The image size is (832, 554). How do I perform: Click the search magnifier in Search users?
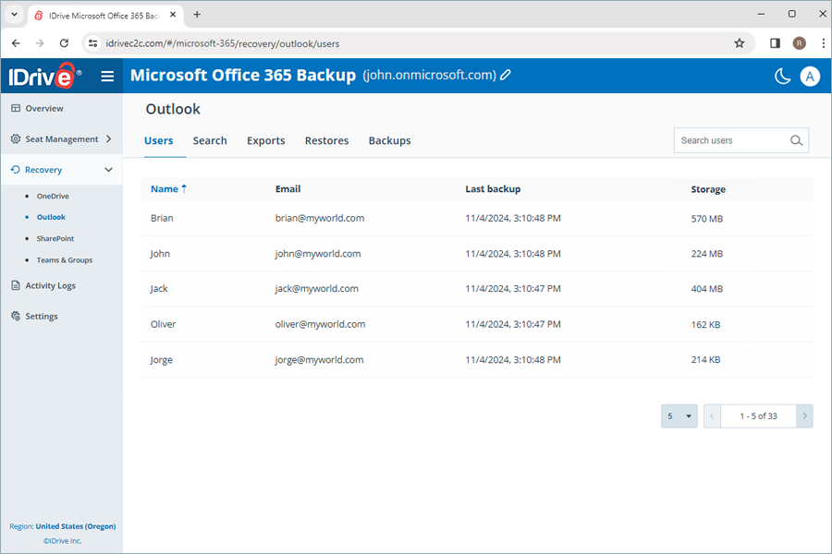pos(796,140)
